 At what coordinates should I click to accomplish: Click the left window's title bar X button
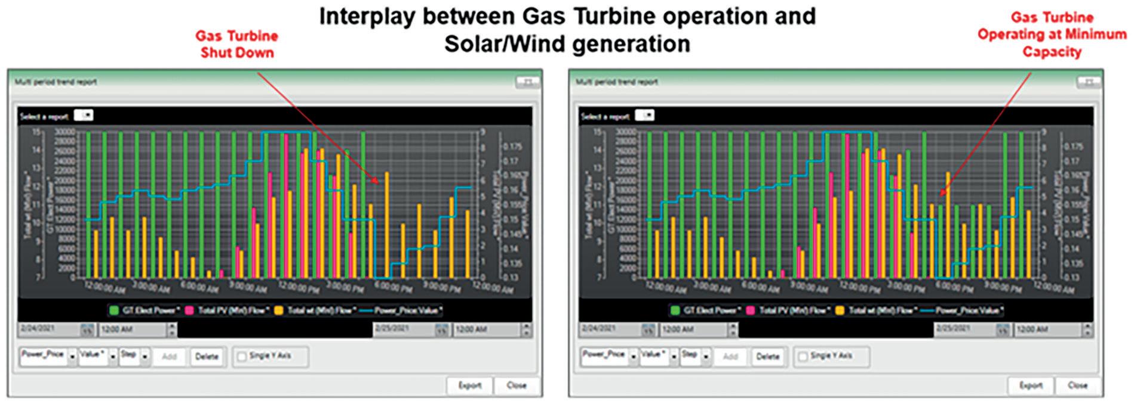pos(528,82)
